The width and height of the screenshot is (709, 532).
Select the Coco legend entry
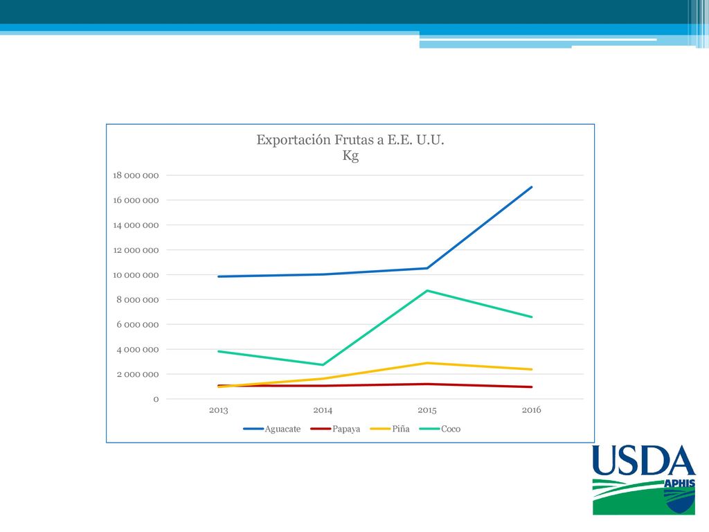tap(440, 429)
